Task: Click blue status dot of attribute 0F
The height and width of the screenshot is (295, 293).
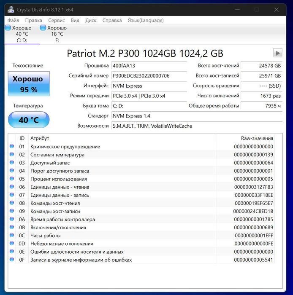Action: [12, 260]
